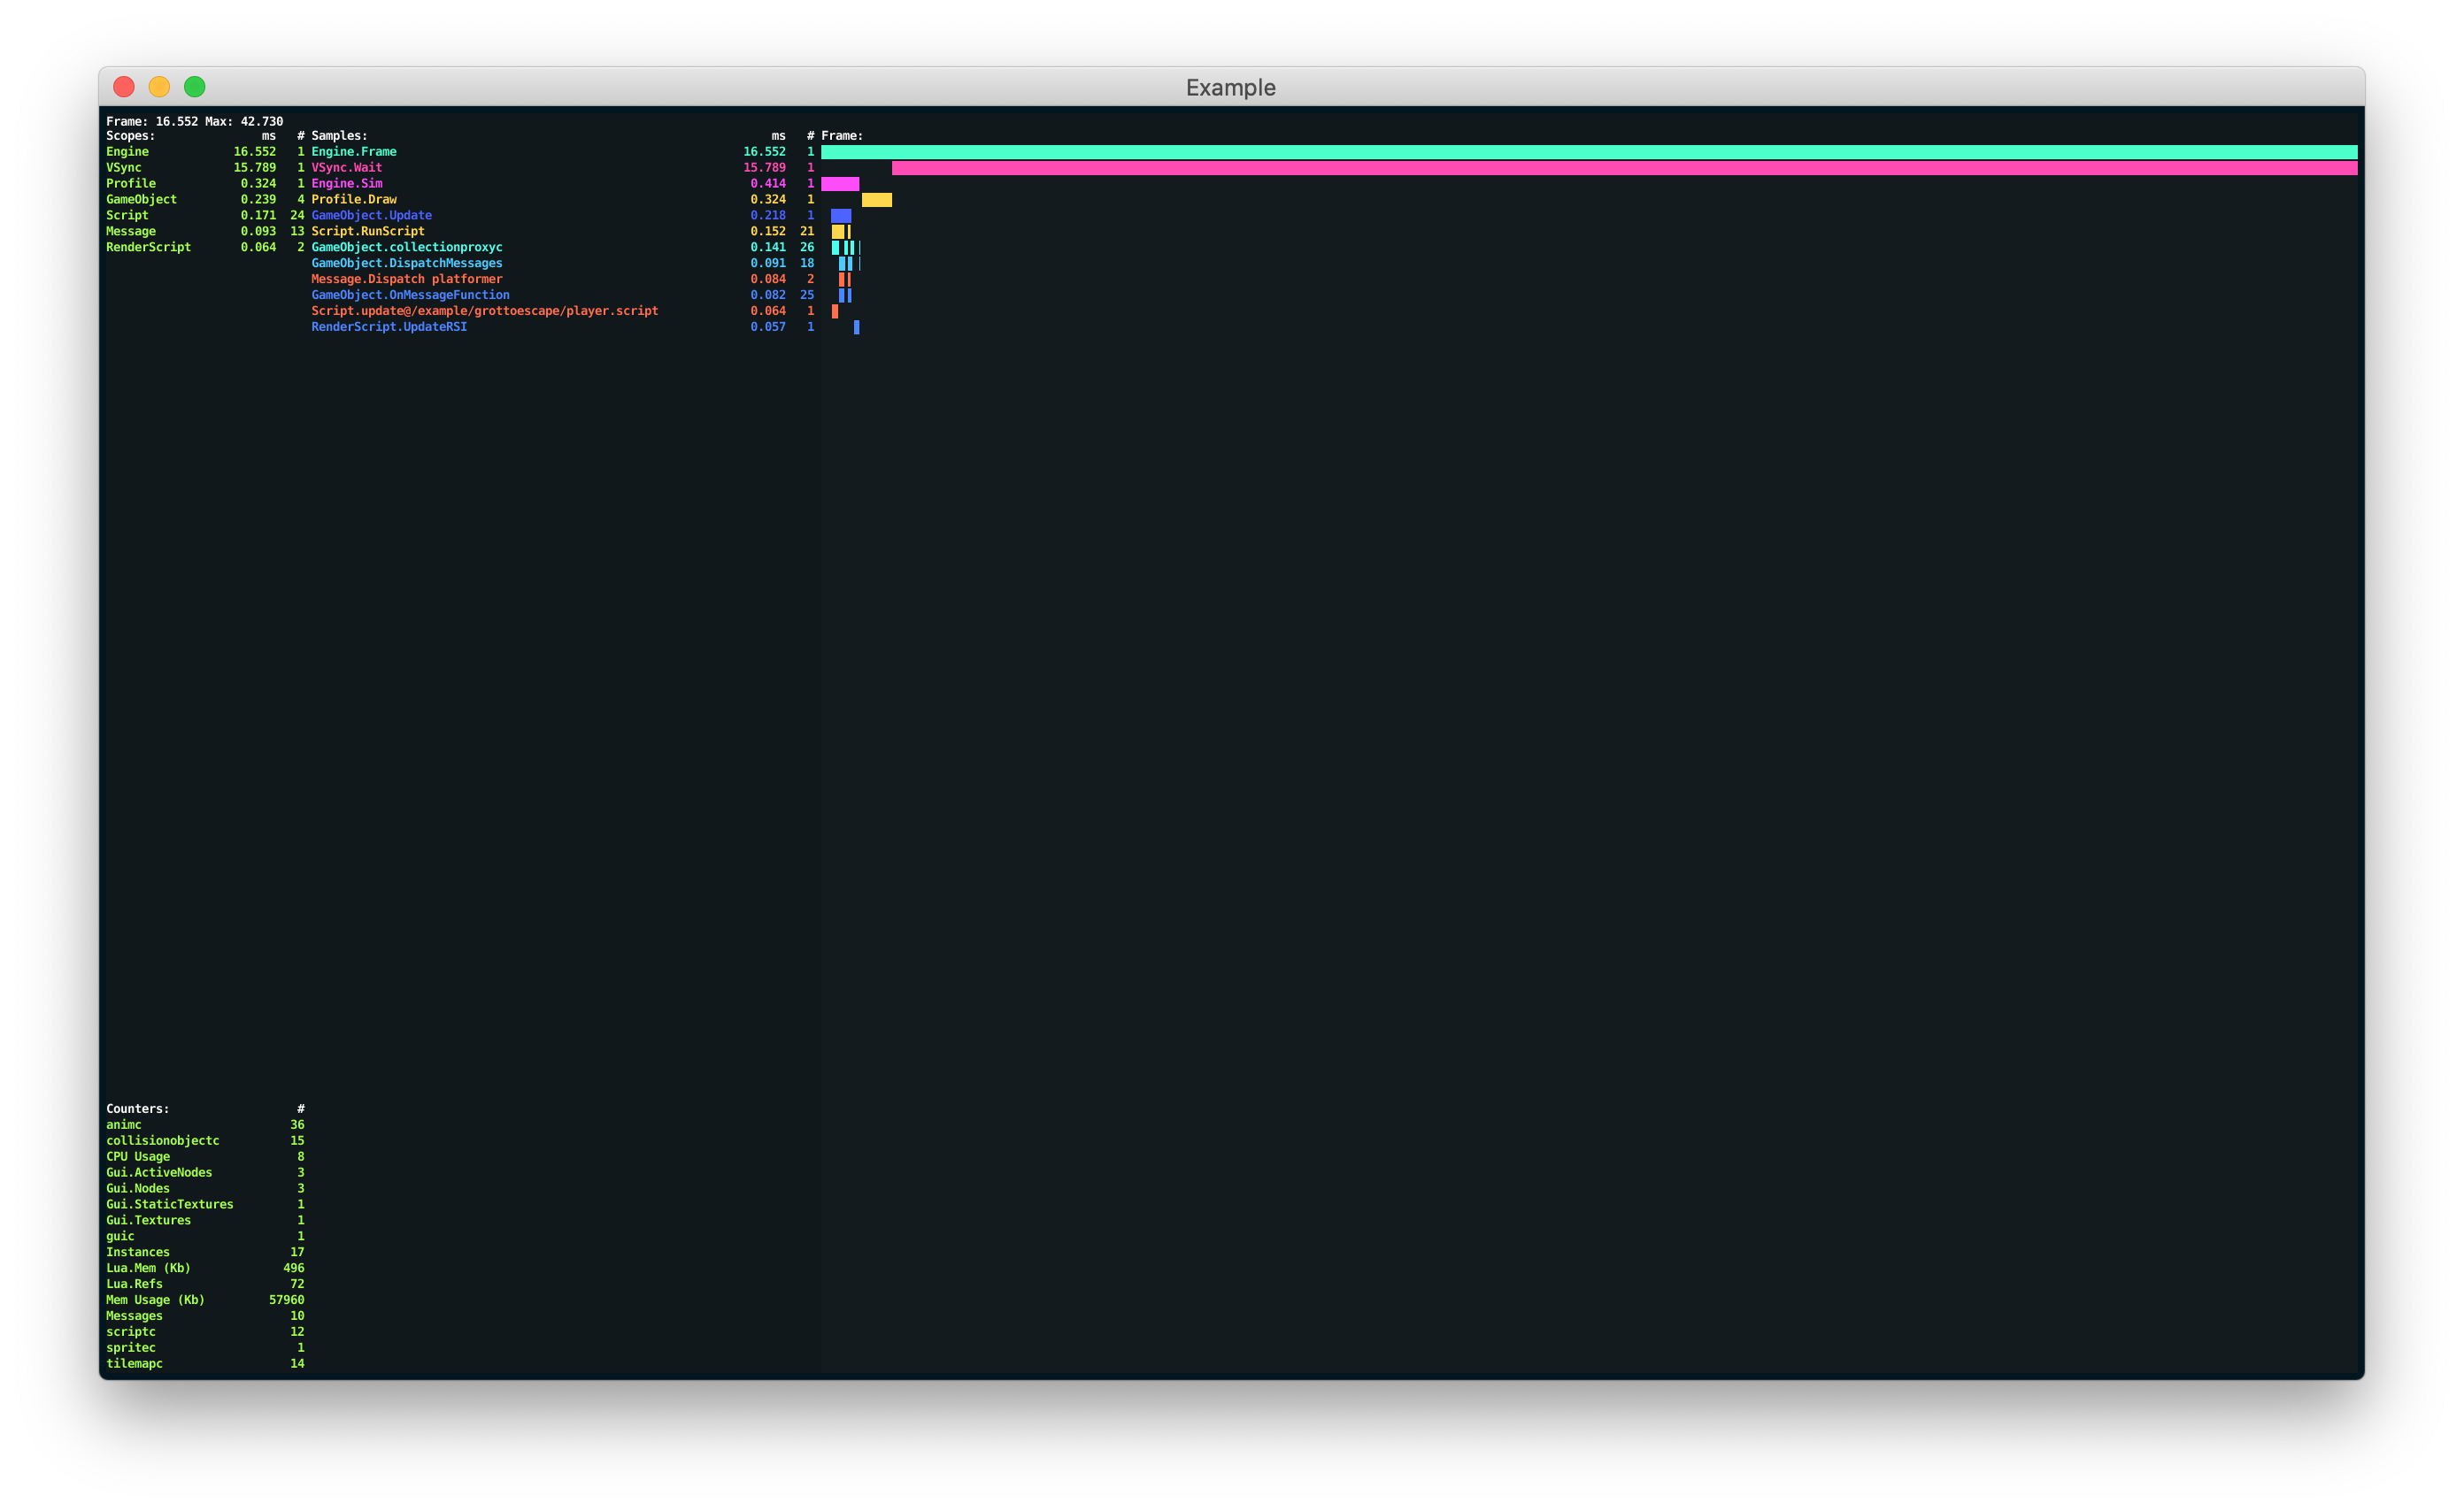Select the VSync.Wait sample
The image size is (2464, 1511).
[346, 167]
